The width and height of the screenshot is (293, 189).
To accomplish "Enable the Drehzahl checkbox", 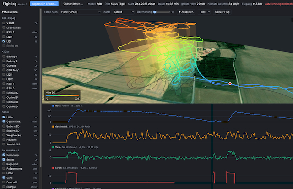I will 4,182.
